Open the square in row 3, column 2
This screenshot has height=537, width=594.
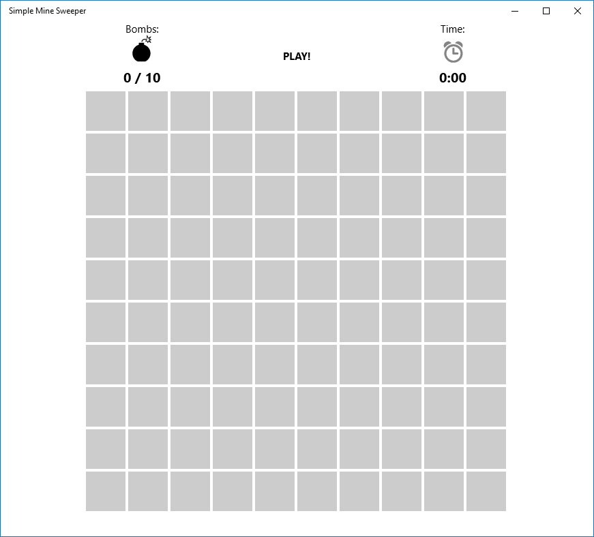click(x=148, y=196)
